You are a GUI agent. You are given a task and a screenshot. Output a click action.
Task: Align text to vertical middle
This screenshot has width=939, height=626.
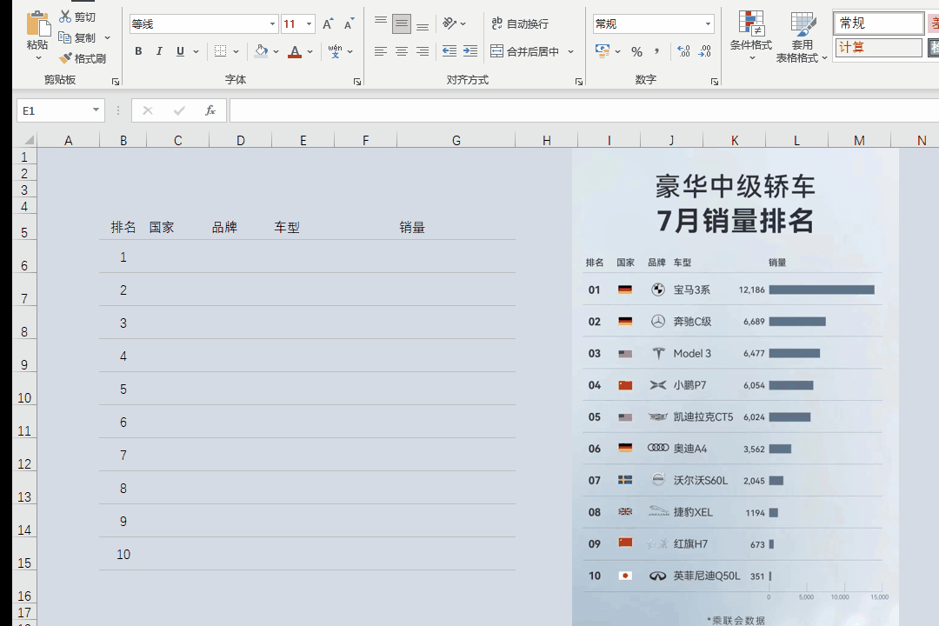(x=401, y=24)
